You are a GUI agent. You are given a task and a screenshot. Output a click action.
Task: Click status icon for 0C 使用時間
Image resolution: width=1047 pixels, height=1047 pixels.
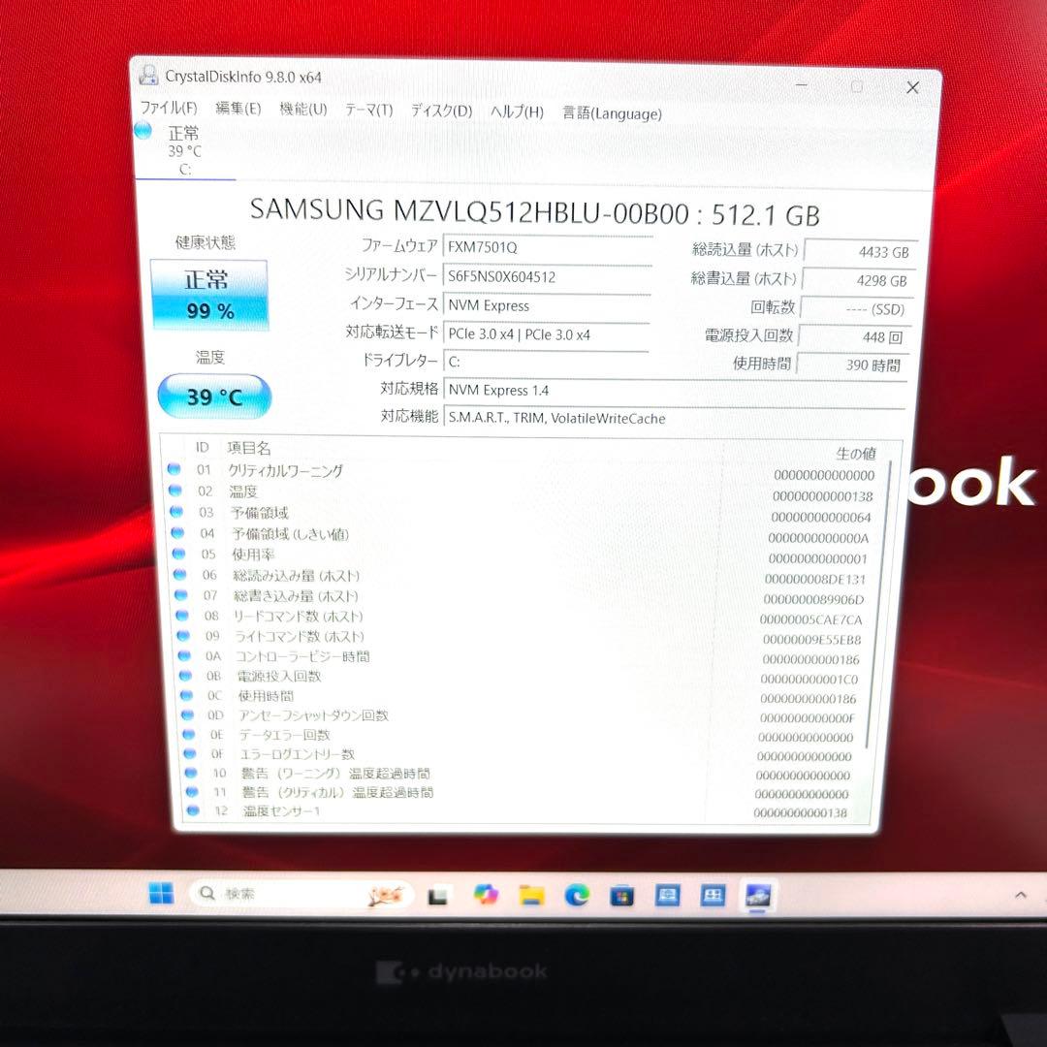187,694
